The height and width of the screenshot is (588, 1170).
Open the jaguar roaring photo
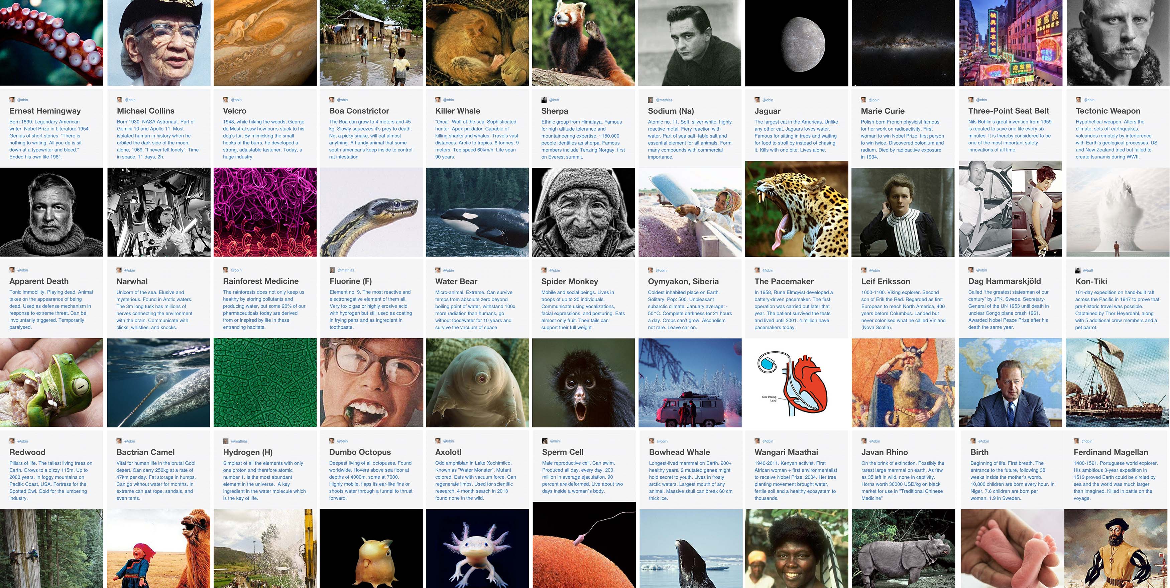coord(796,209)
